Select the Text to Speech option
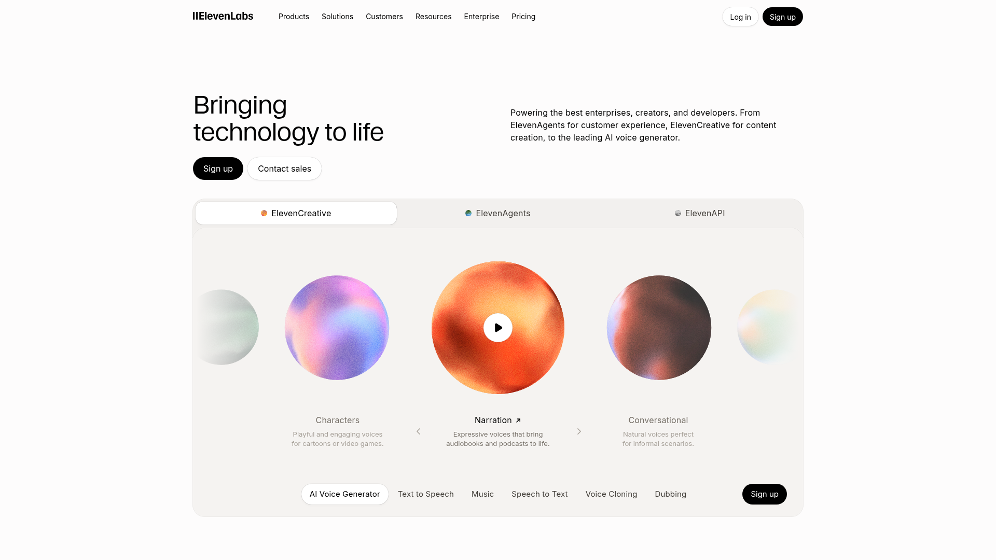Viewport: 996px width, 560px height. 426,494
